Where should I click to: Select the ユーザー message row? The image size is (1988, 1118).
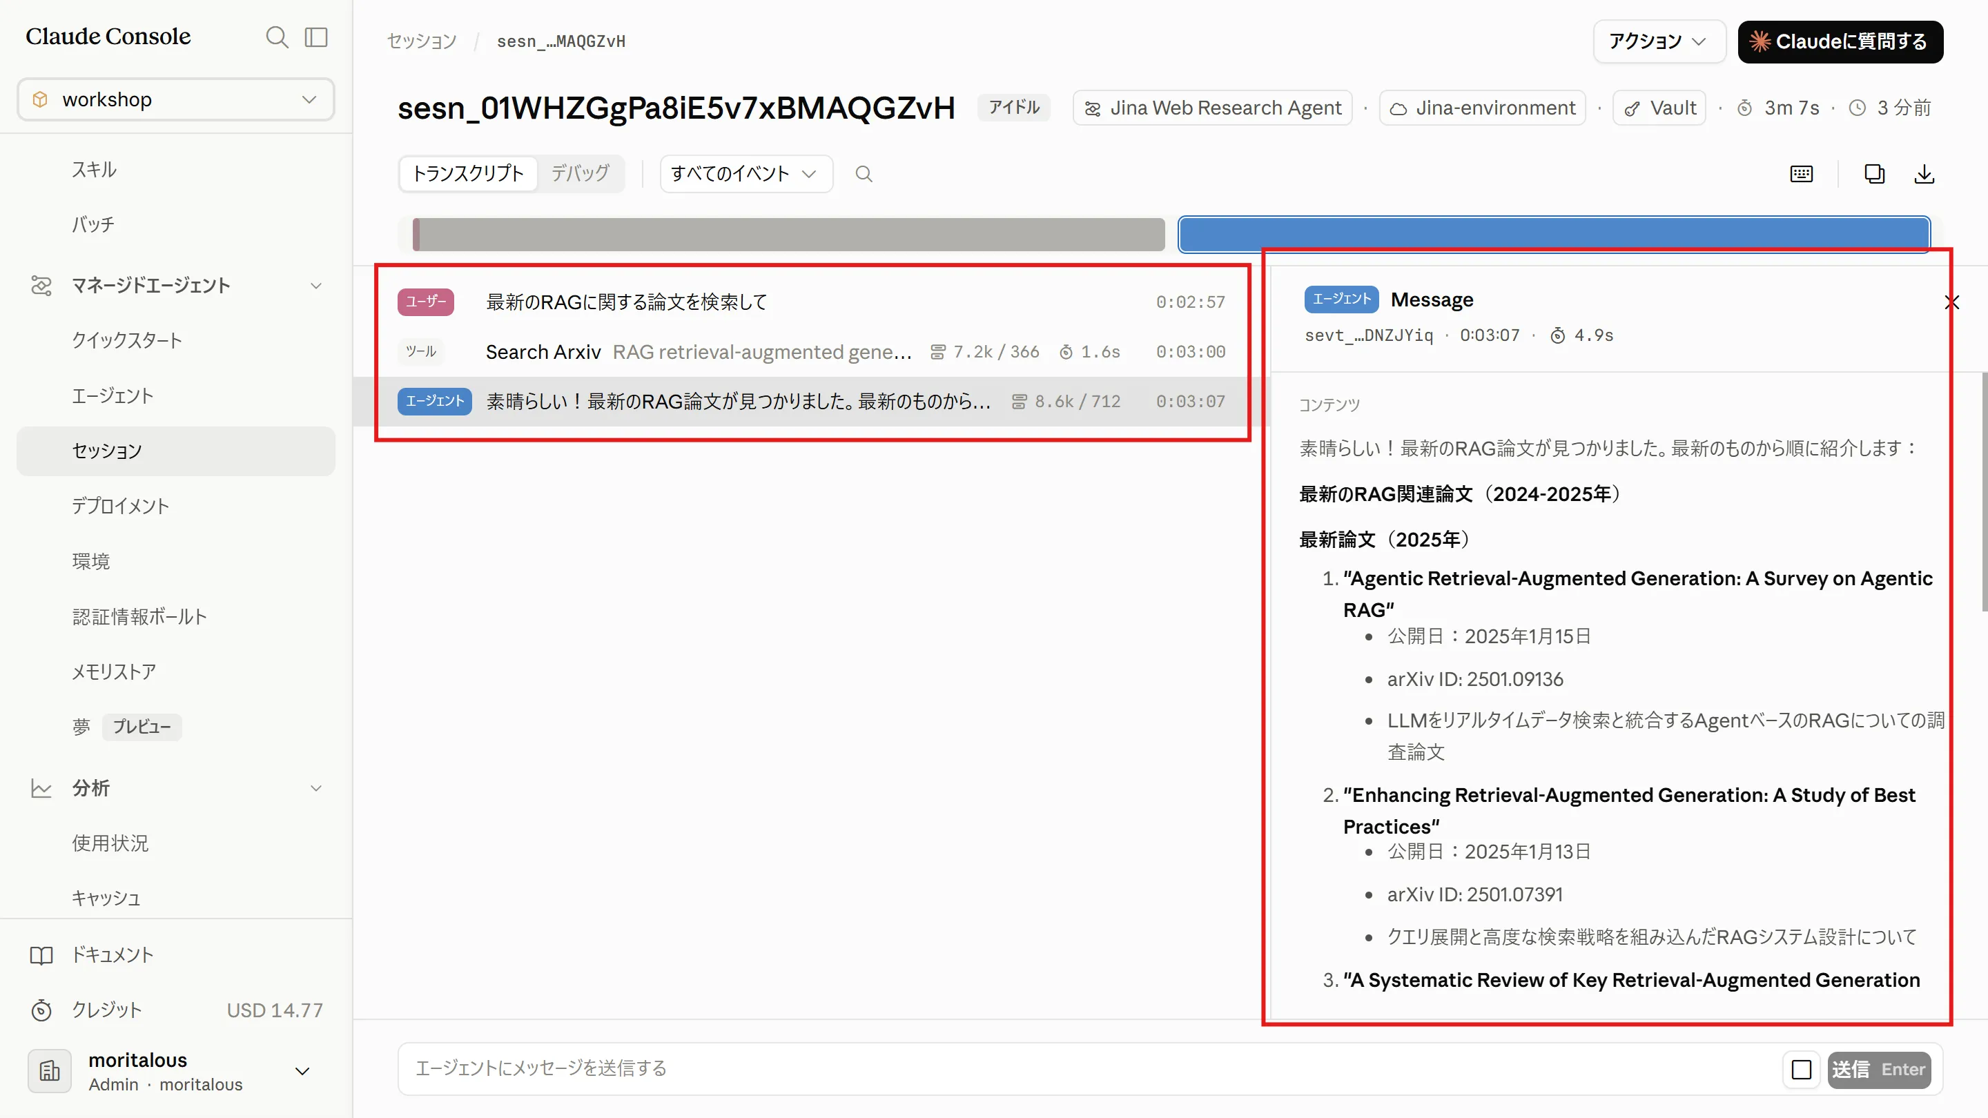[811, 302]
